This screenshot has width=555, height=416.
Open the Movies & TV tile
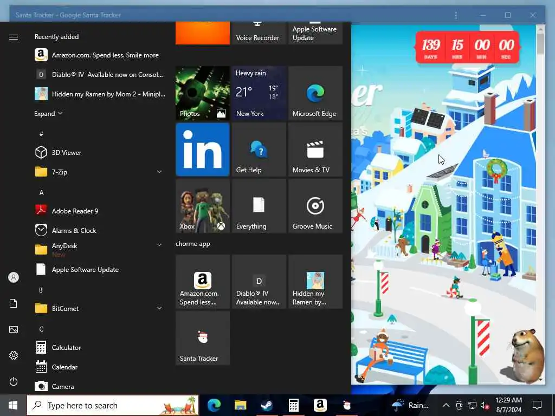click(x=315, y=149)
